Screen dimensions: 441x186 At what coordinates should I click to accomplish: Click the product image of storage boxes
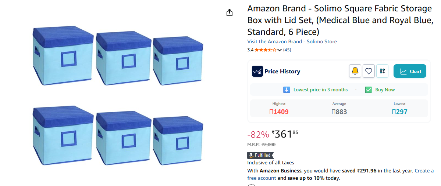[118, 95]
